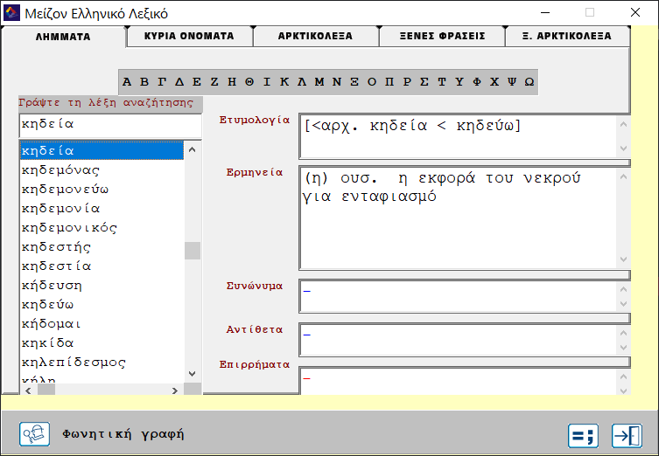Select κηδεία in the word list

(x=102, y=150)
